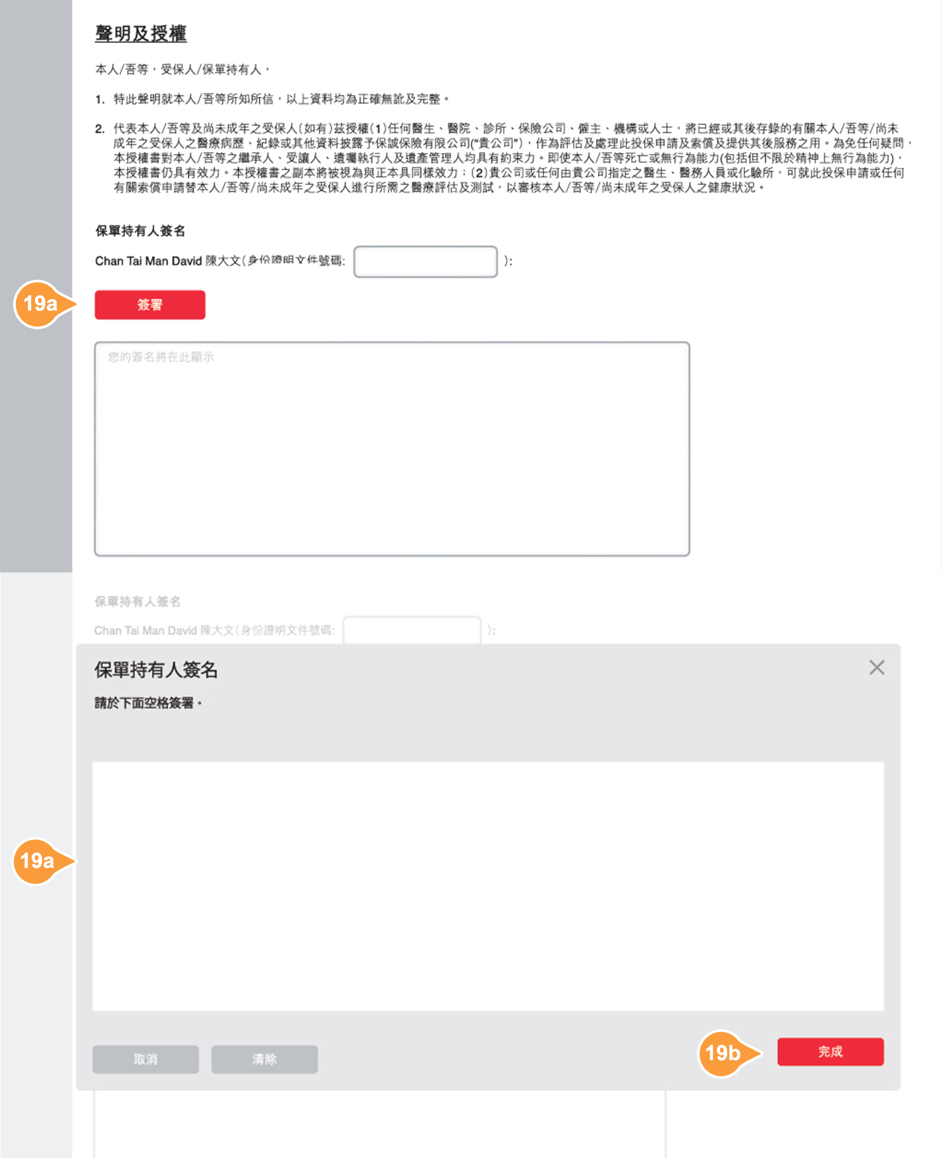Click the ID document number input field
Viewport: 942px width, 1158px height.
pos(426,262)
